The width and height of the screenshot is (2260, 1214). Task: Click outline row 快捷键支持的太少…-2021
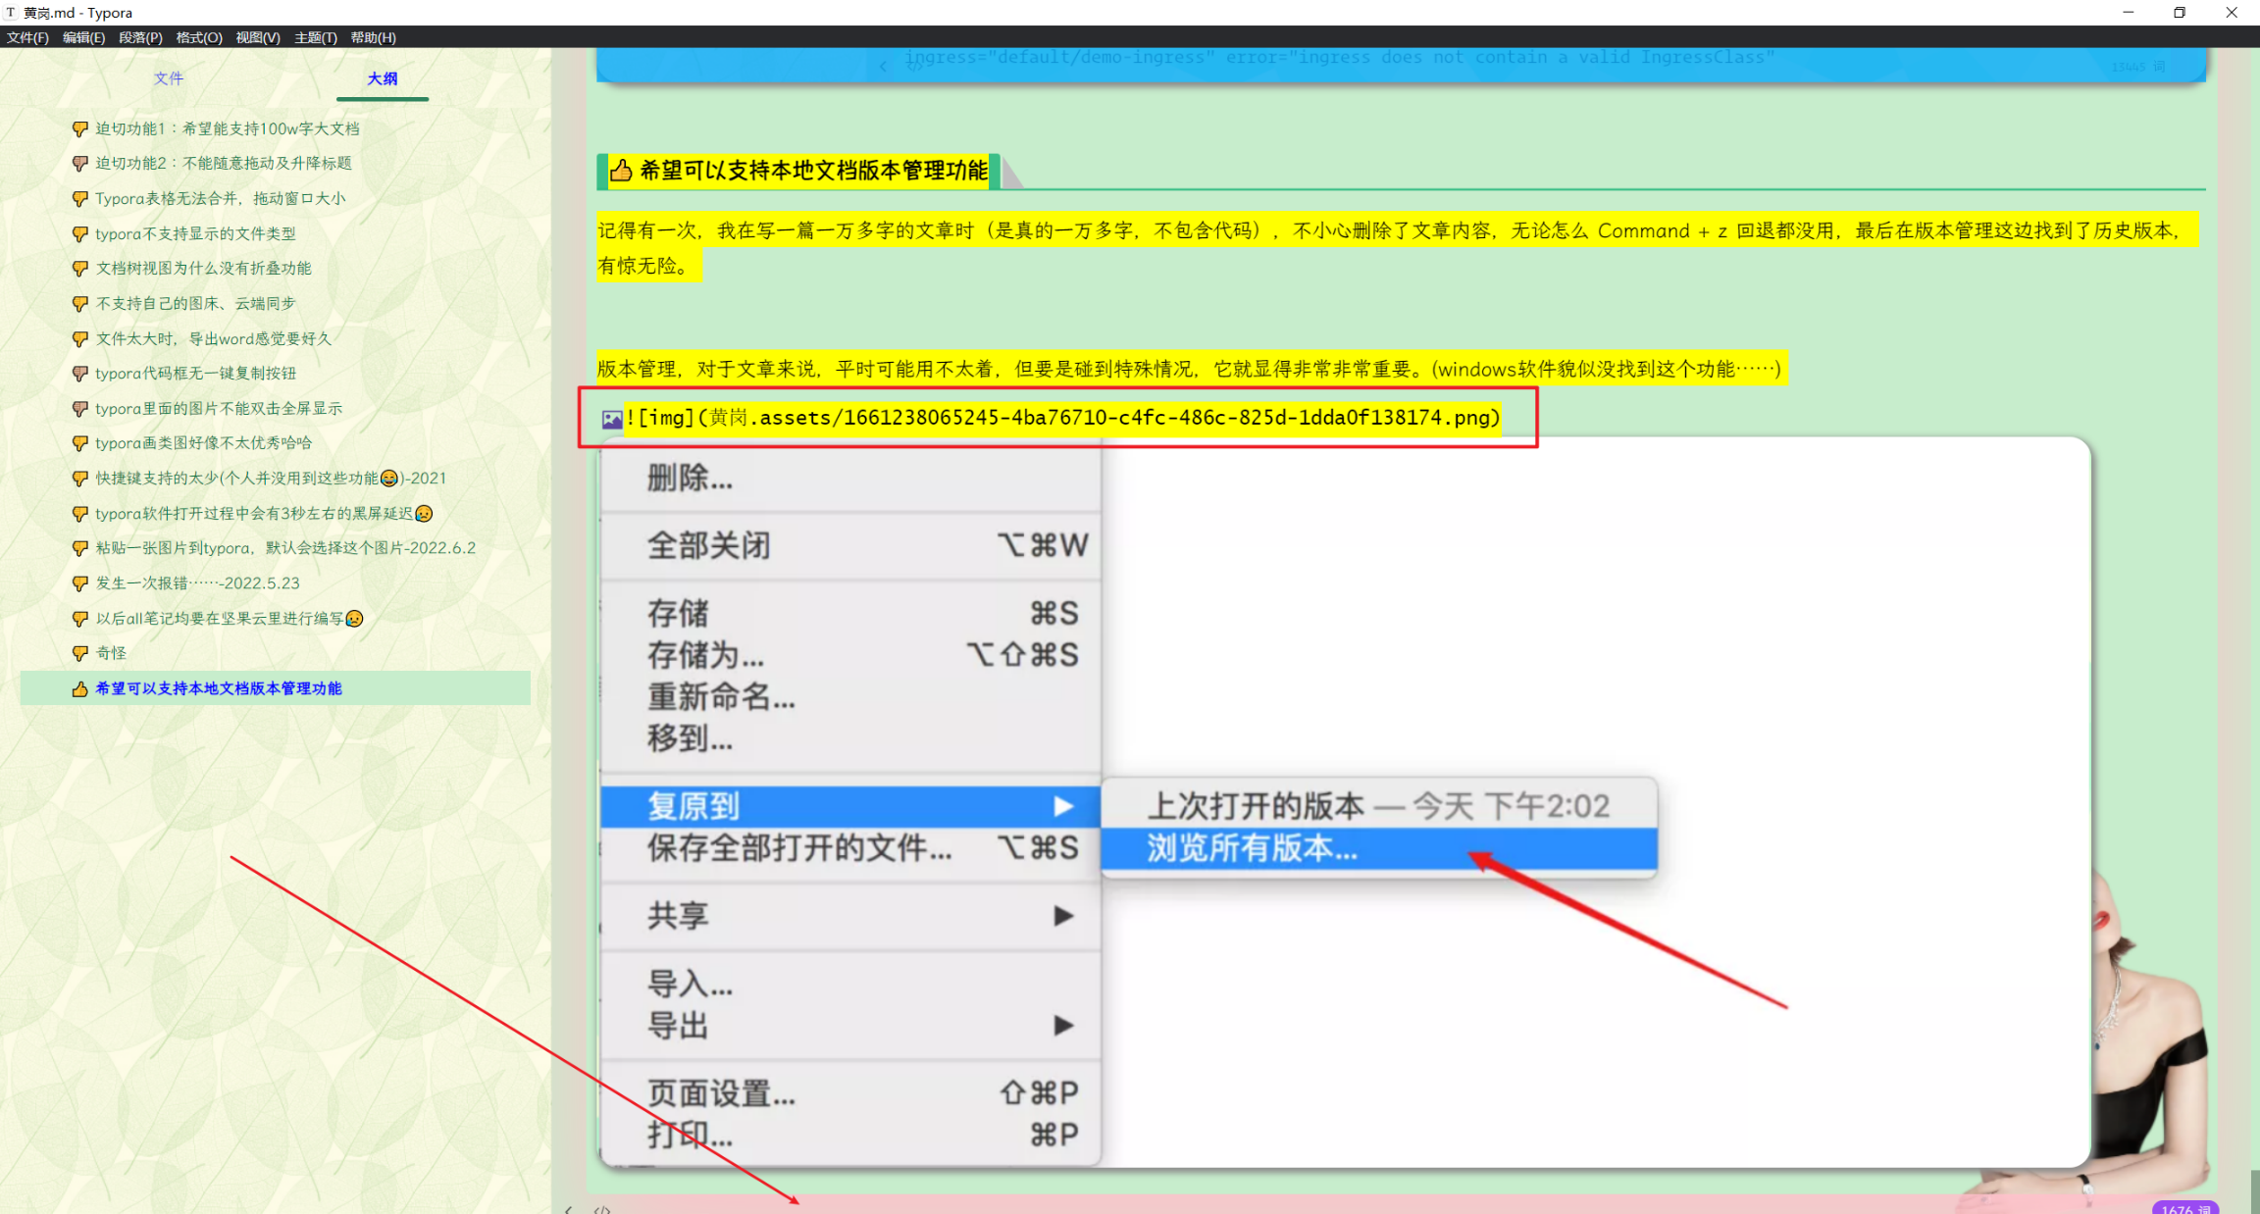click(271, 479)
